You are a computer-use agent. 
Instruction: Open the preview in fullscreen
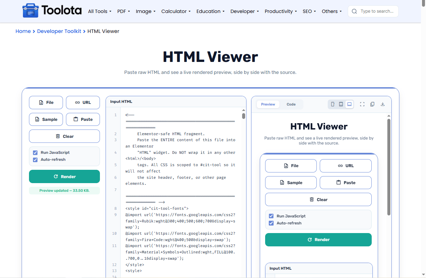362,104
